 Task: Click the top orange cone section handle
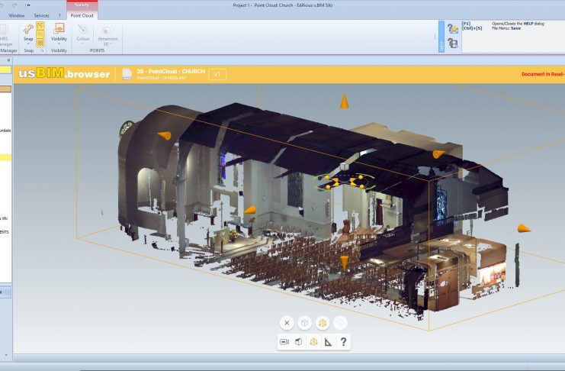[x=345, y=101]
